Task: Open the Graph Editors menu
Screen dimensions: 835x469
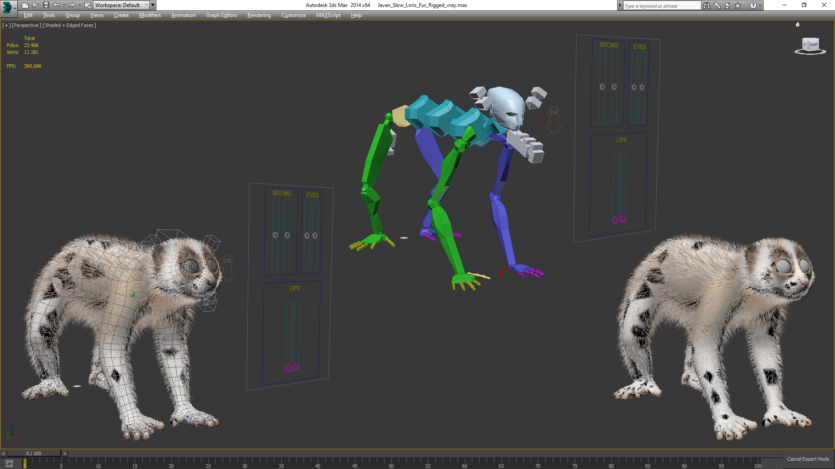Action: coord(221,15)
